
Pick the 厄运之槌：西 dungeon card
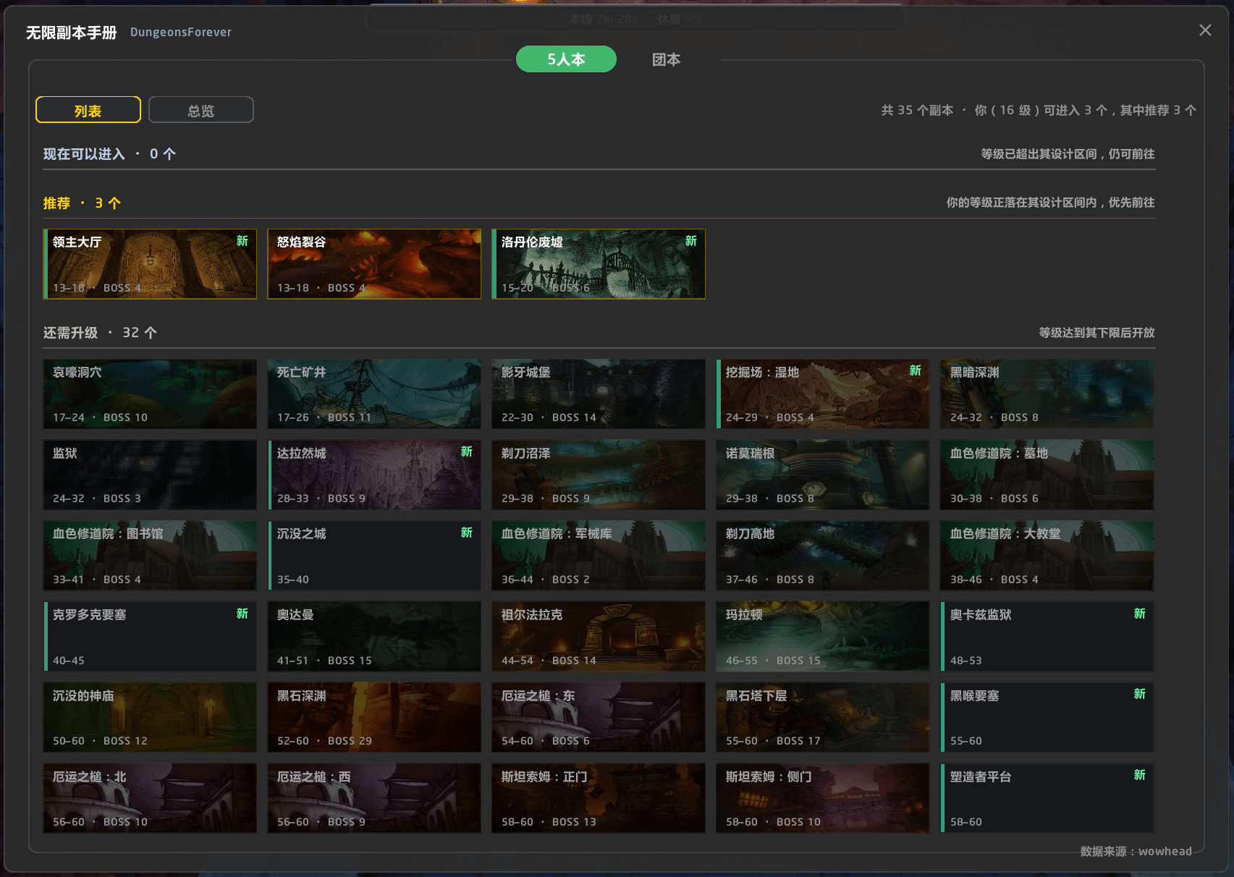point(374,798)
